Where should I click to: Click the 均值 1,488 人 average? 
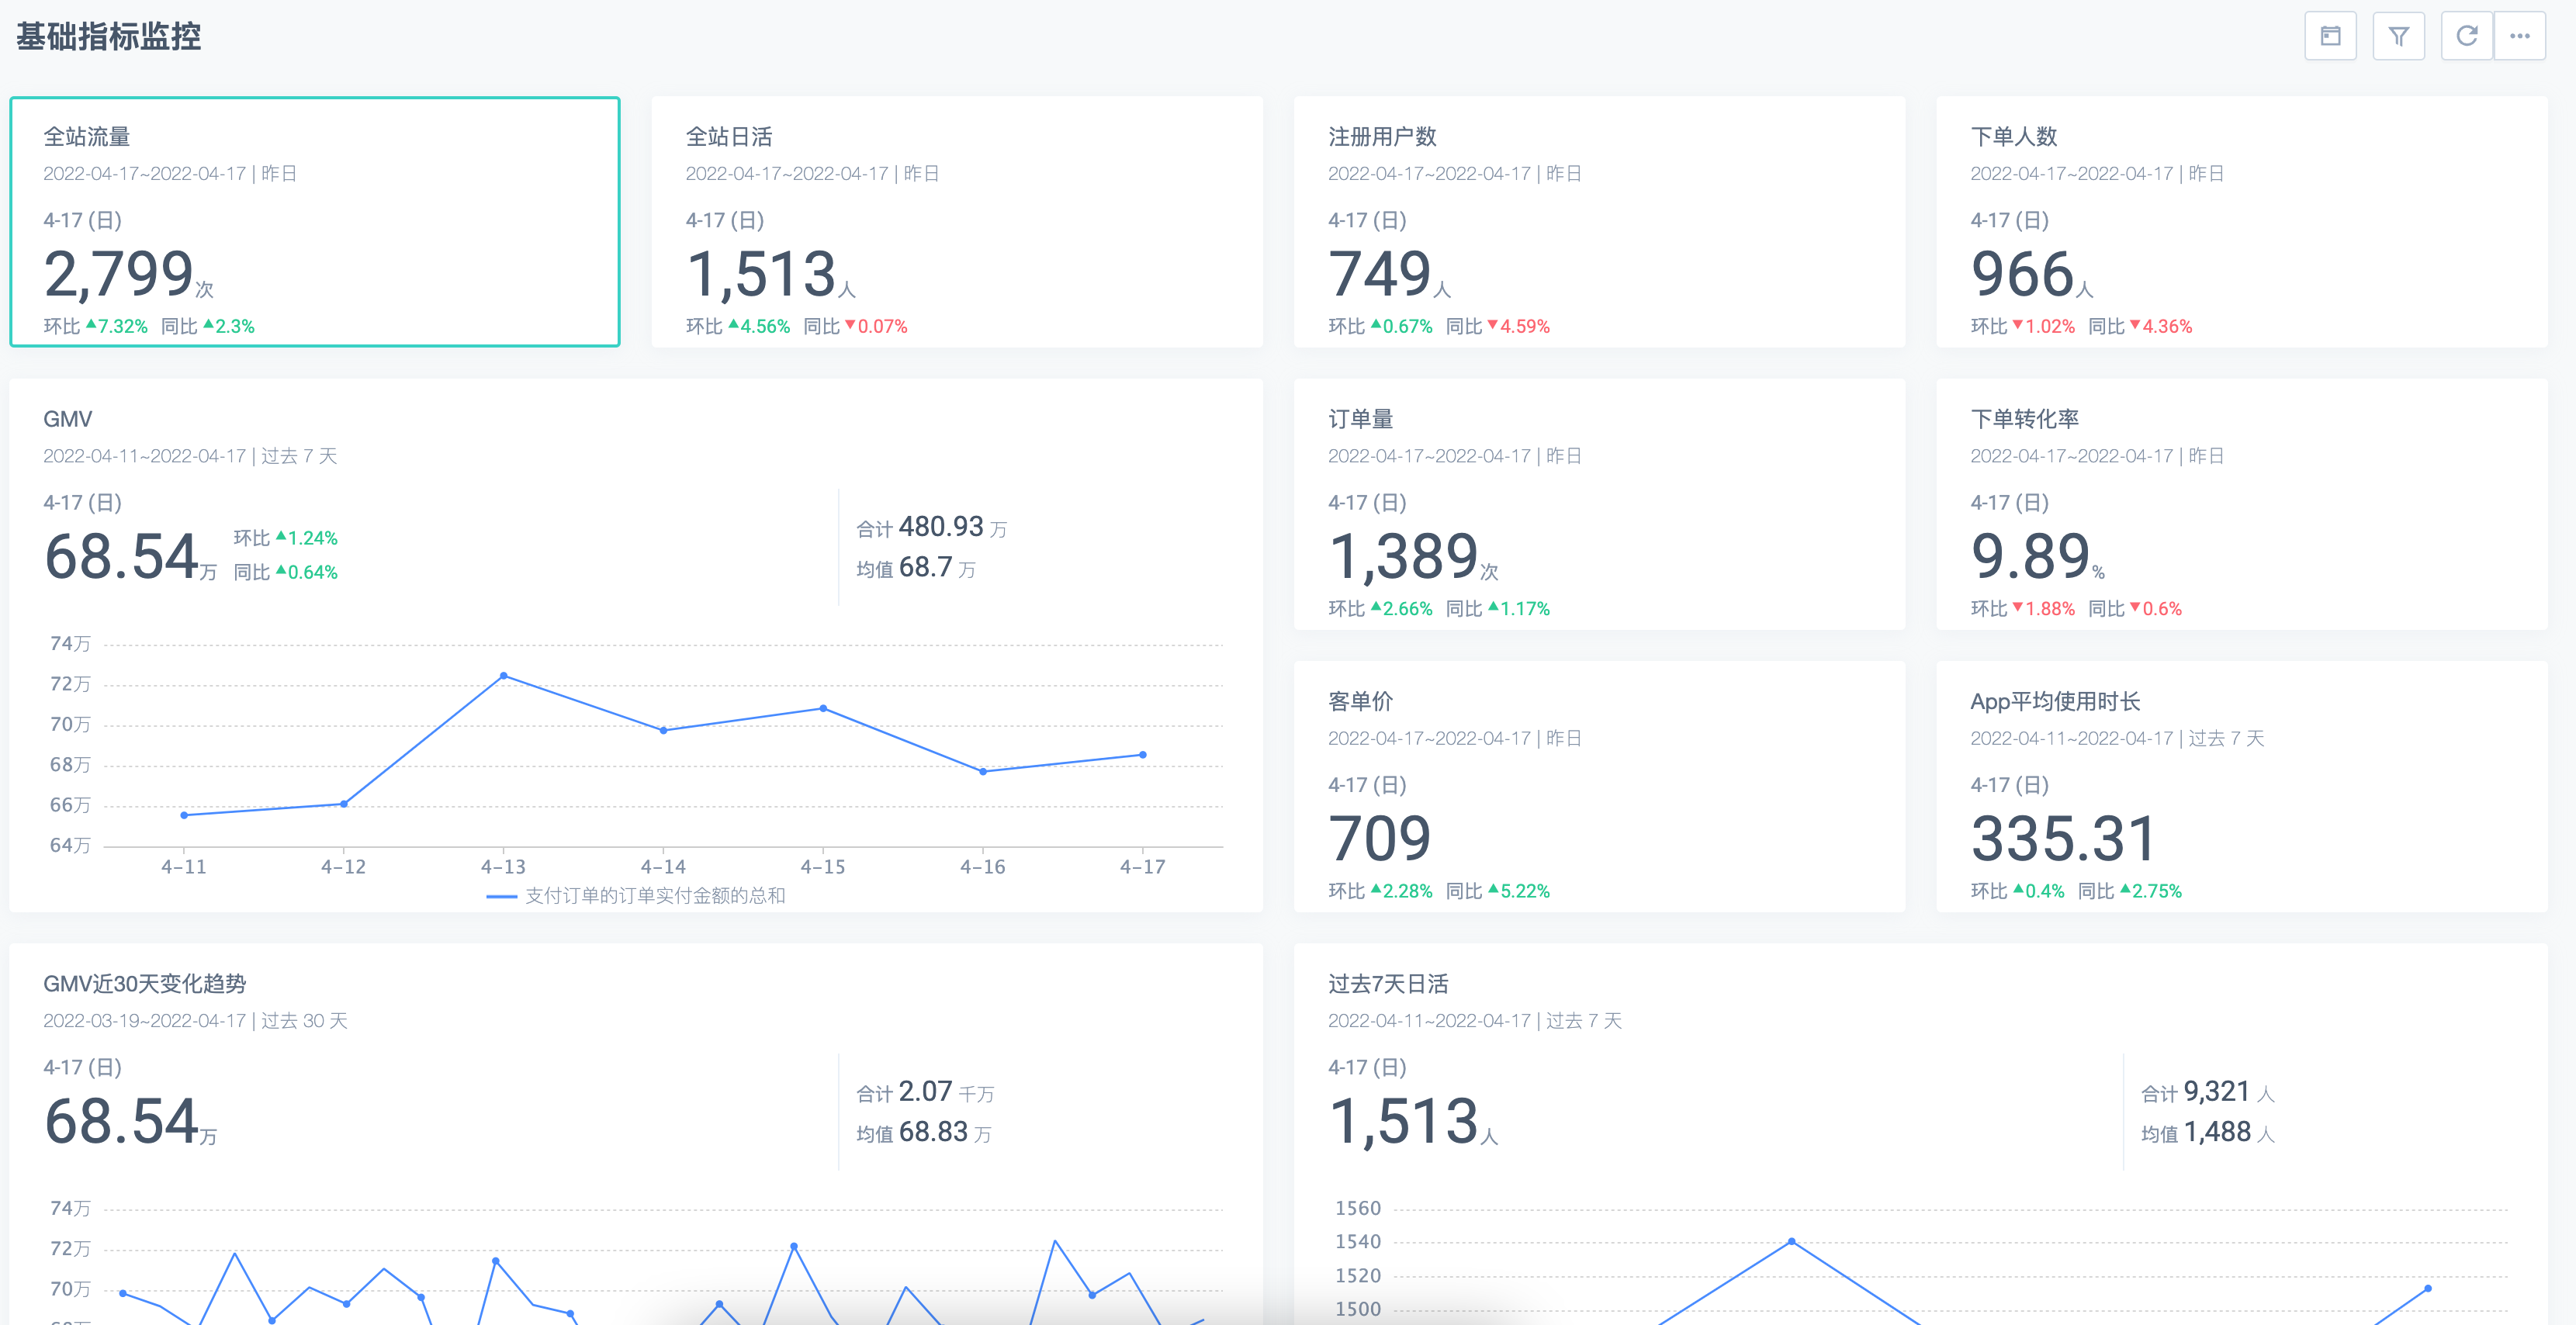point(2208,1133)
